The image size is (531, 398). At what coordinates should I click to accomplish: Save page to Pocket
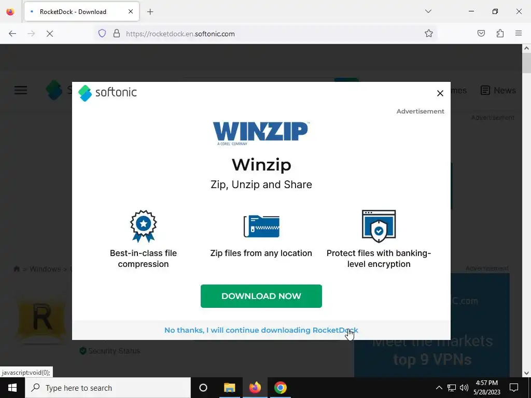pos(481,34)
